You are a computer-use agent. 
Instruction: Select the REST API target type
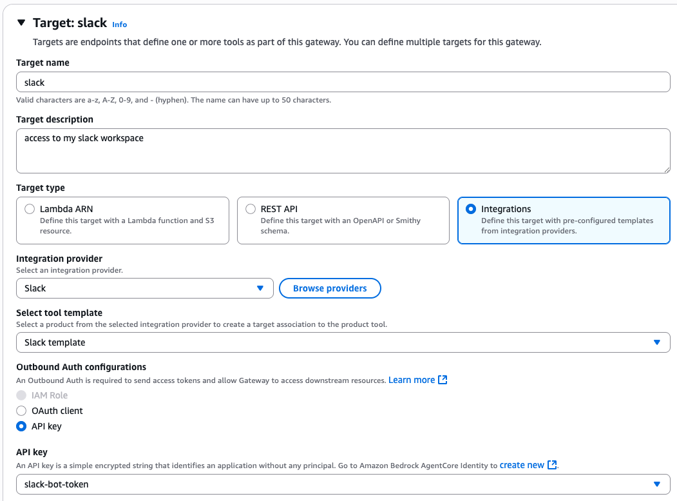[251, 209]
